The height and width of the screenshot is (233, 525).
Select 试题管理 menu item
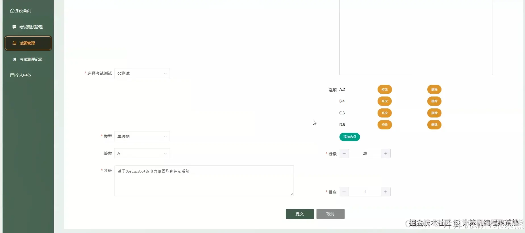[x=28, y=43]
